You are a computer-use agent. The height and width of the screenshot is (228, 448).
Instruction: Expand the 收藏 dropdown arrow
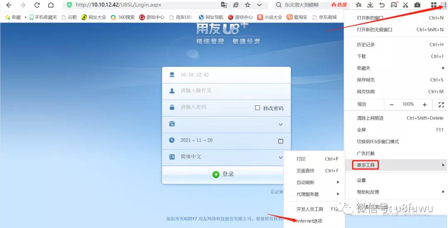tap(25, 17)
